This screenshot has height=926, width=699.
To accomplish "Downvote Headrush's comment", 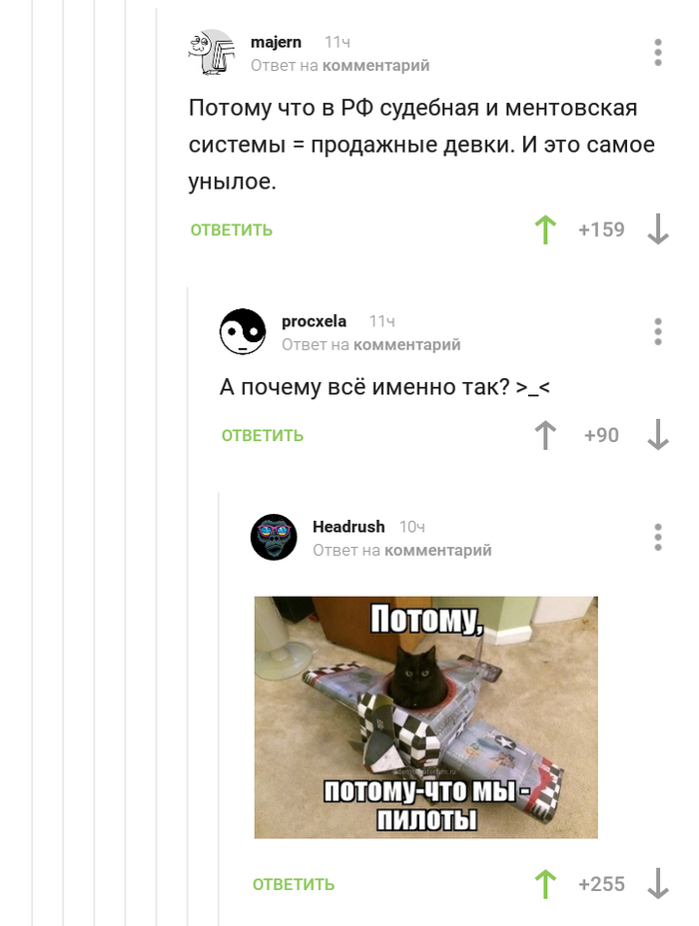I will click(x=658, y=884).
